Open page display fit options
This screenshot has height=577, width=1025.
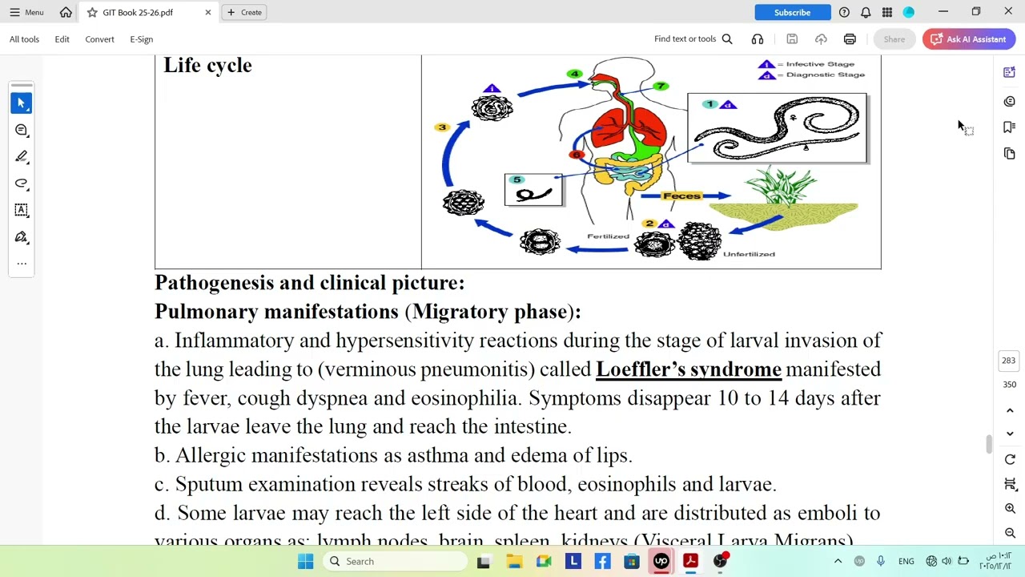tap(1010, 484)
